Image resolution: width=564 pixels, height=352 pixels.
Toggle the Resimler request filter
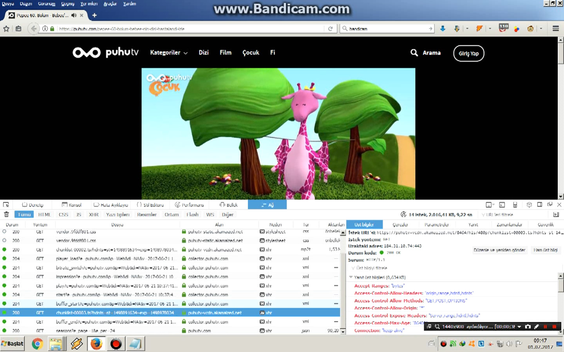(x=147, y=214)
